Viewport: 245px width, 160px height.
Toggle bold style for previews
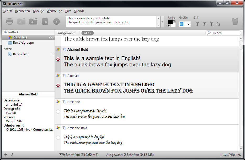[197, 24]
